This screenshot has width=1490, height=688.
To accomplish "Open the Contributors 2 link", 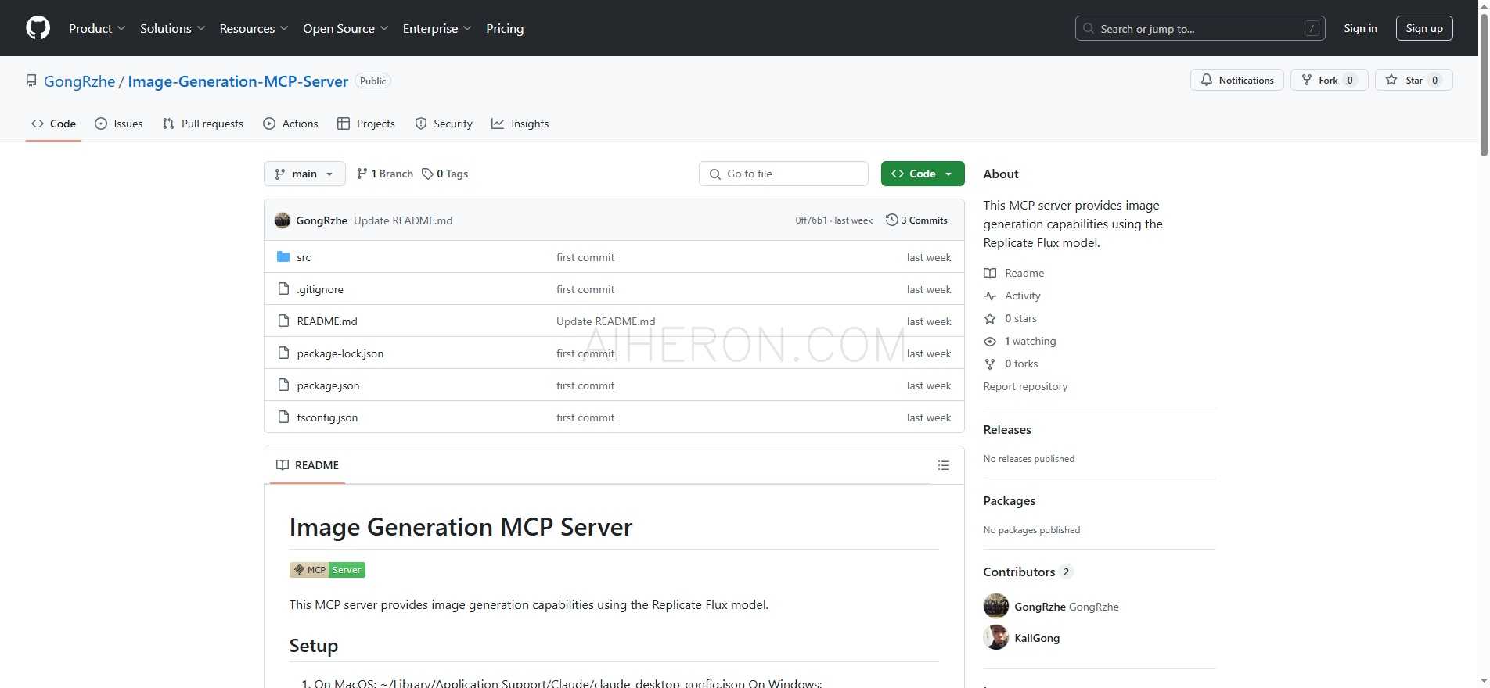I will tap(1028, 572).
